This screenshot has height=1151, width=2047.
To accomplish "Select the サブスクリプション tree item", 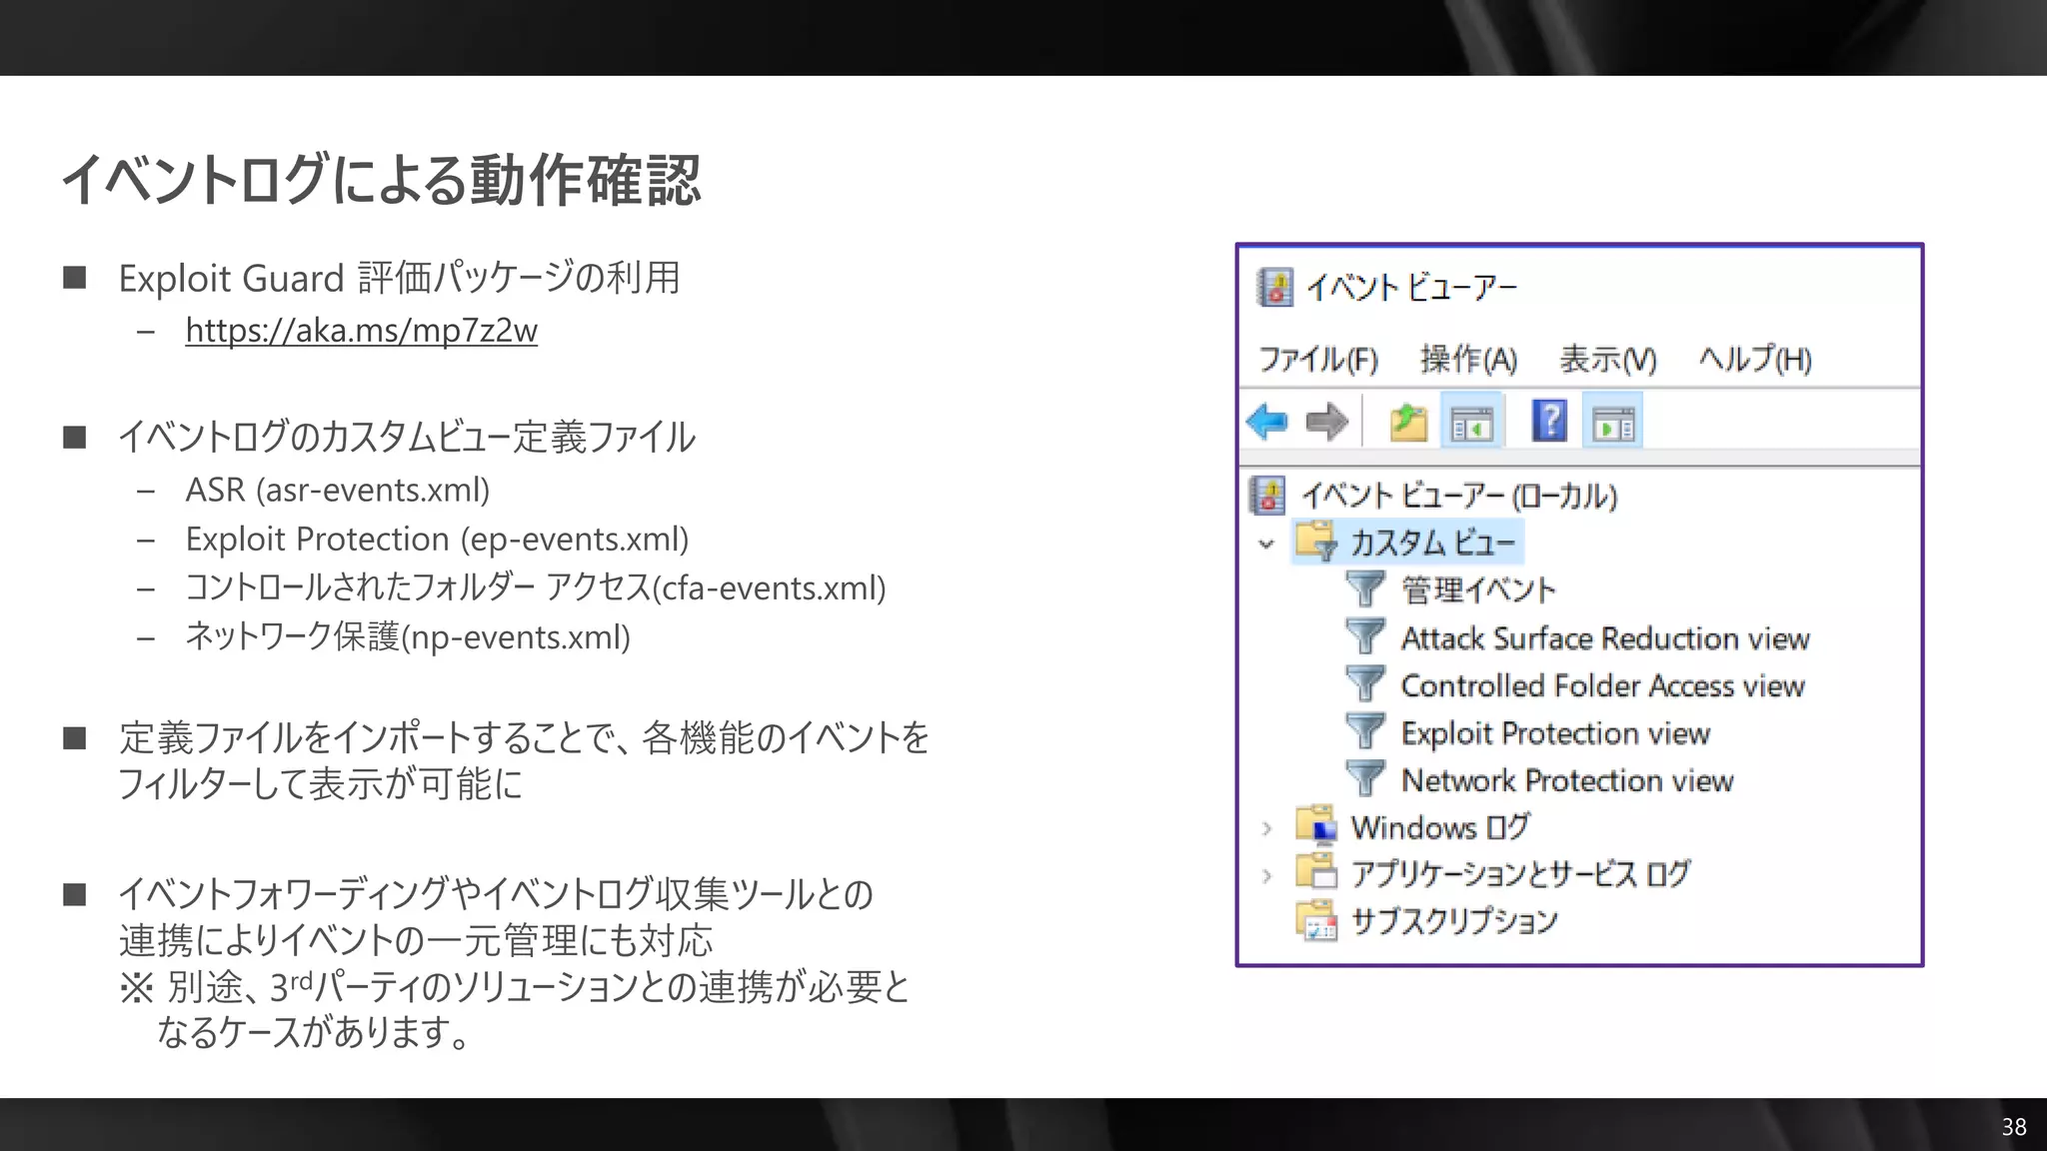I will [x=1454, y=921].
